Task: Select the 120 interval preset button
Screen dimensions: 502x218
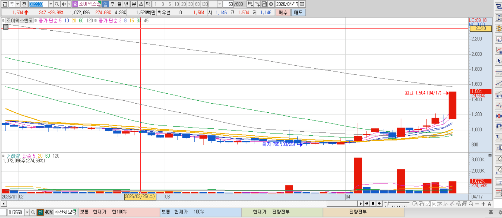Action: pyautogui.click(x=204, y=4)
